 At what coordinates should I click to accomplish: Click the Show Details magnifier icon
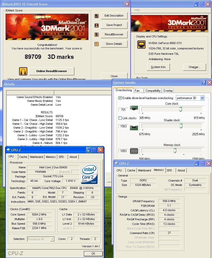97,44
